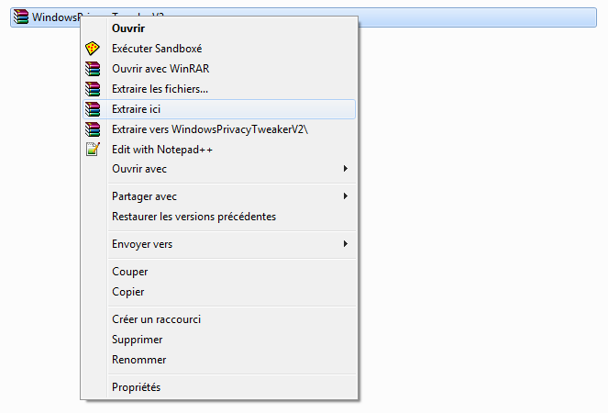
Task: Choose Ouvrir from the context menu
Action: [219, 28]
